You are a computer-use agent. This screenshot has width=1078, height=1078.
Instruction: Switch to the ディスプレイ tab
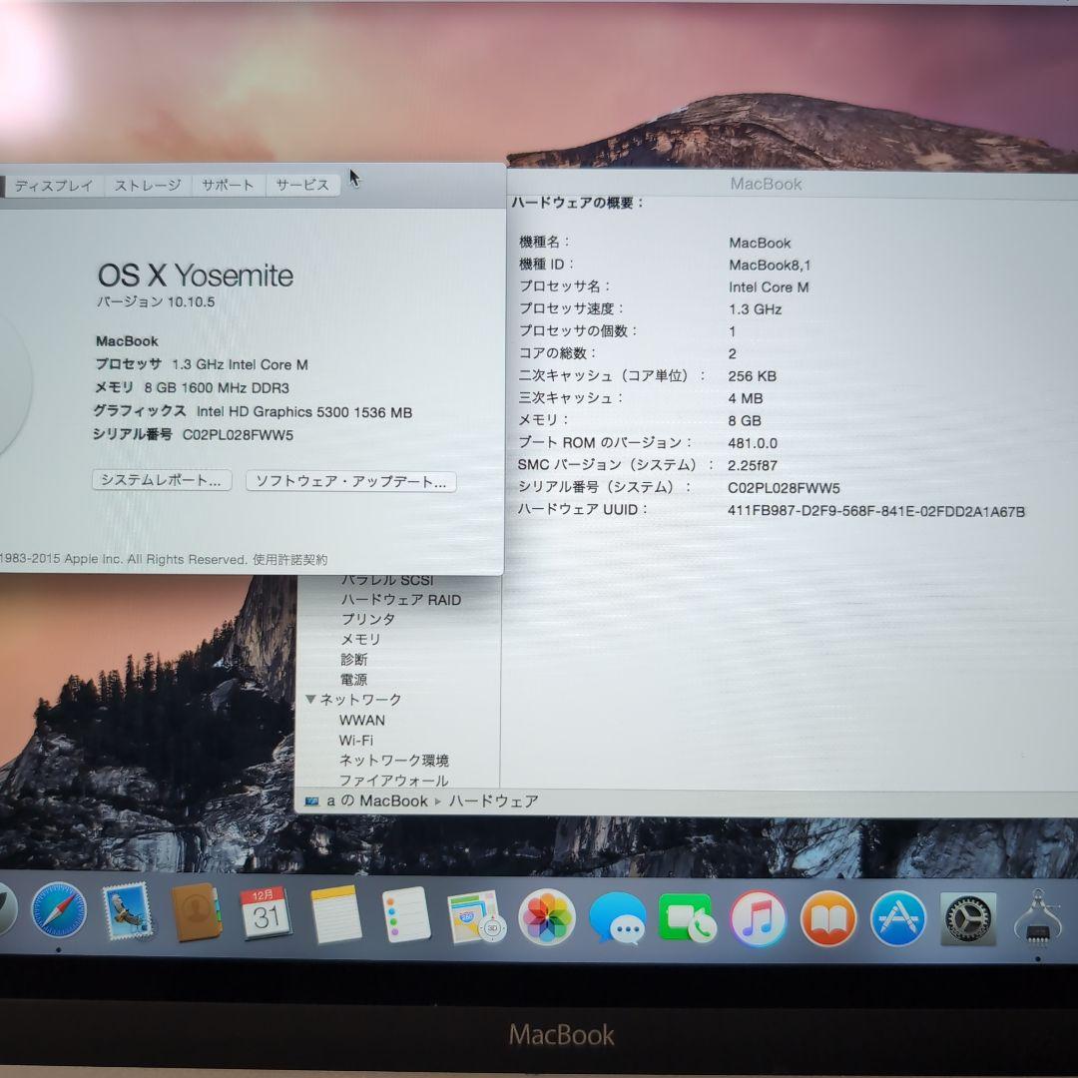[54, 186]
